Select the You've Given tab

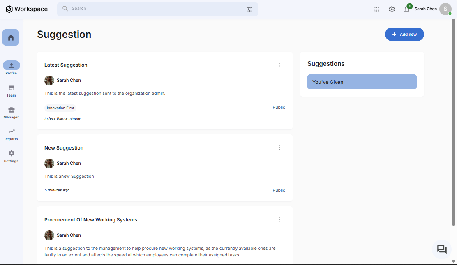(x=362, y=82)
